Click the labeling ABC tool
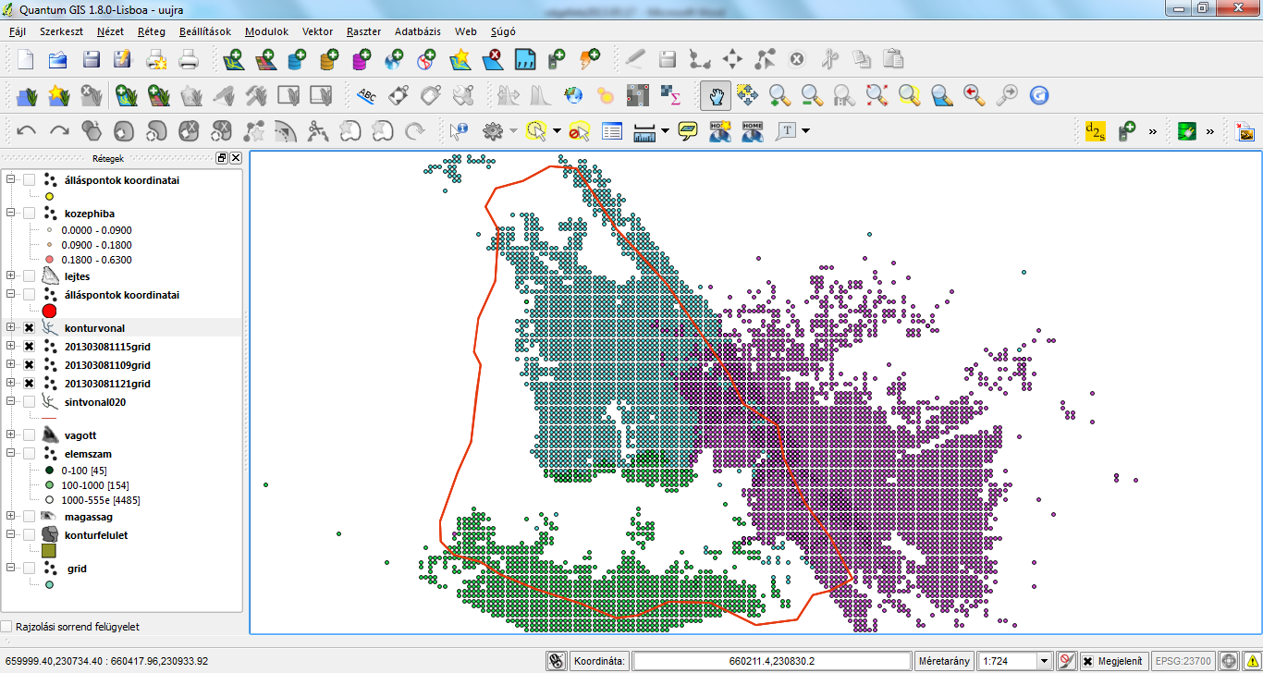This screenshot has width=1263, height=673. [x=367, y=94]
